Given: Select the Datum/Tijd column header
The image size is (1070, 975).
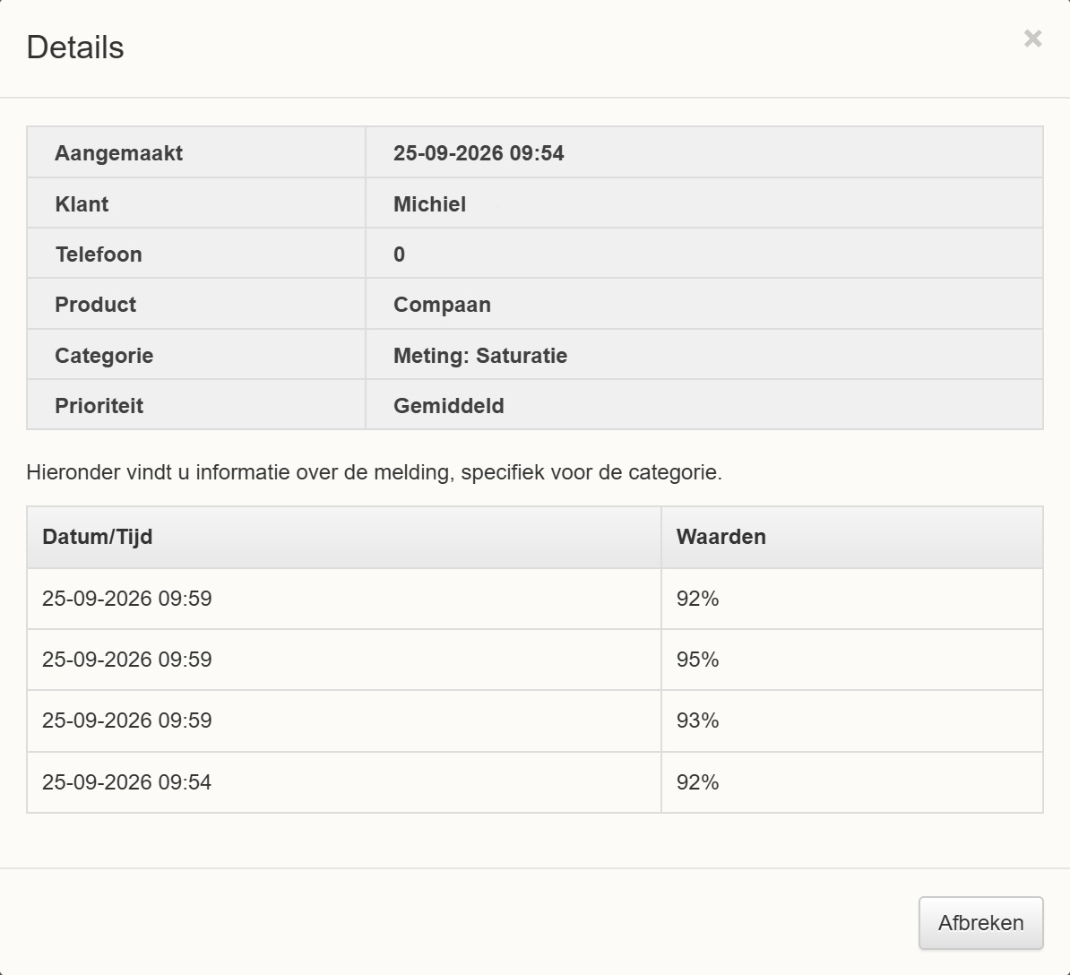Looking at the screenshot, I should [x=98, y=537].
